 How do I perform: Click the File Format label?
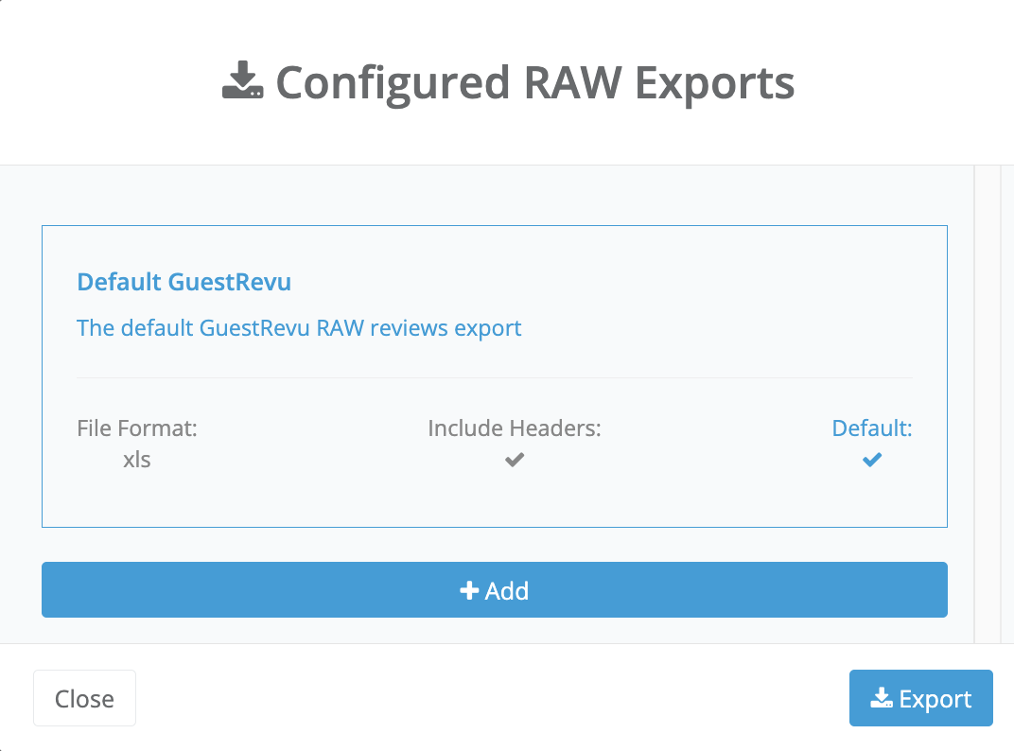(x=137, y=428)
